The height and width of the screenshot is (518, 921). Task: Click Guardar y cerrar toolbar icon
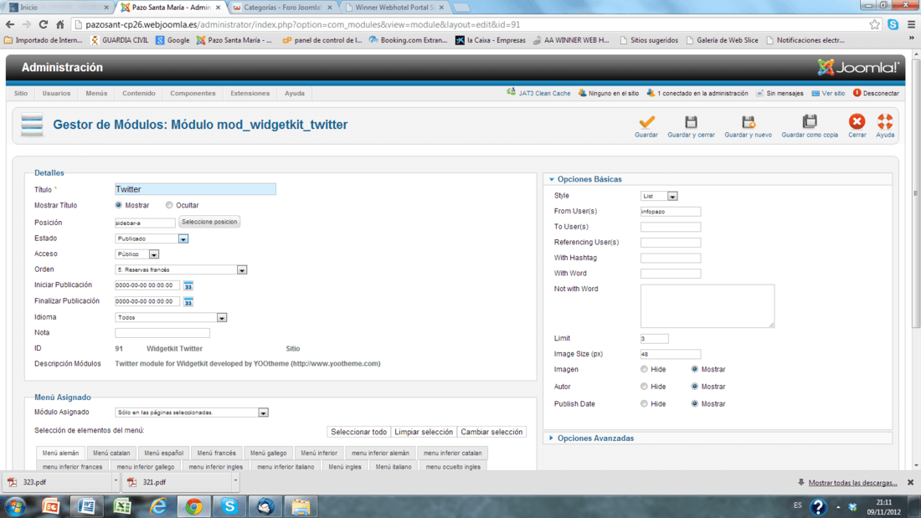pos(691,122)
